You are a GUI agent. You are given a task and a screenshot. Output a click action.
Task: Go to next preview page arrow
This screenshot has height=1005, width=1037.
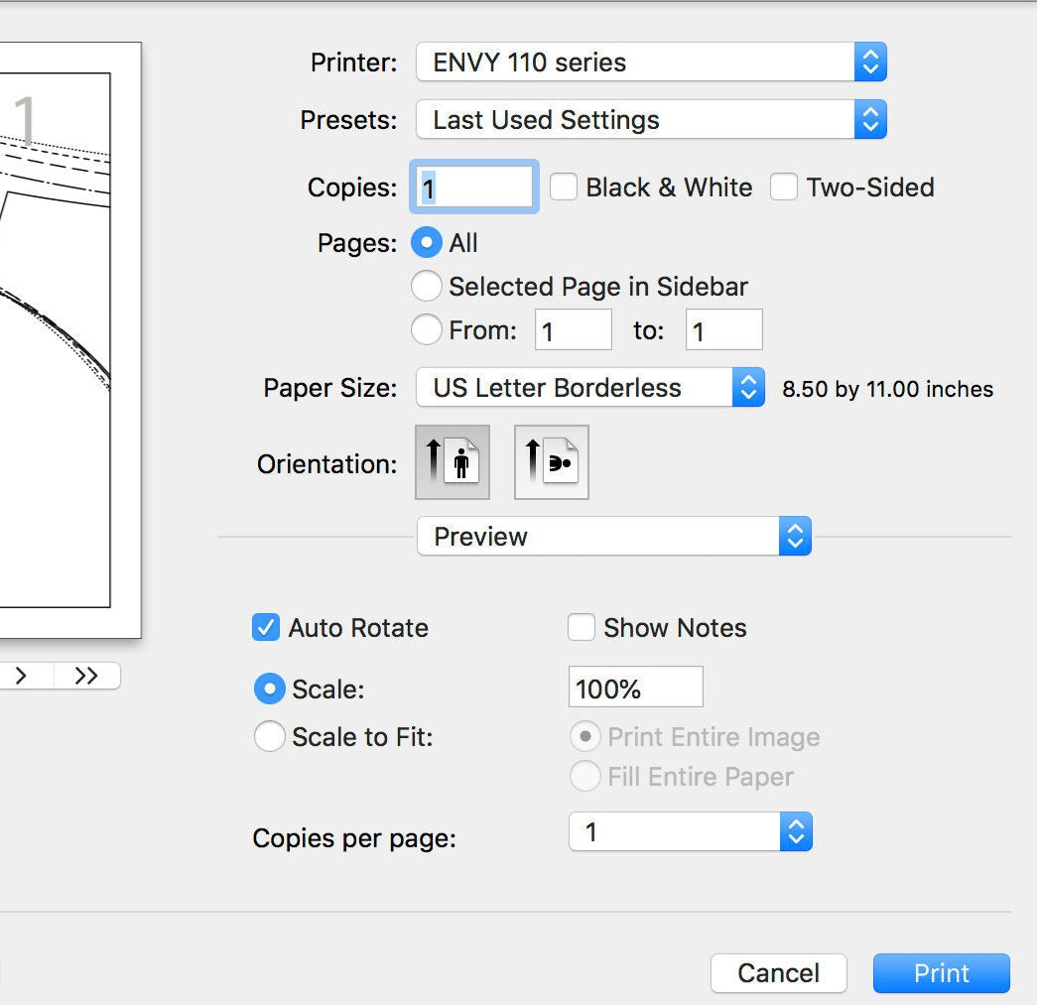(21, 676)
